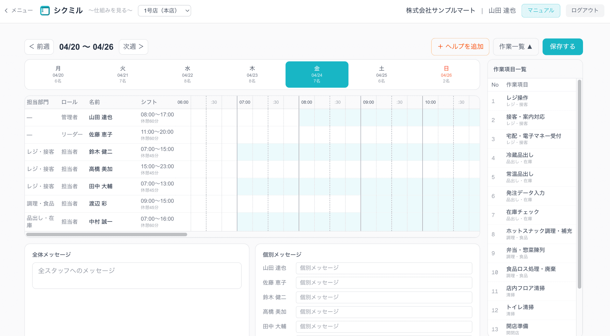
Task: Go to the next week with 次週
Action: pyautogui.click(x=133, y=47)
